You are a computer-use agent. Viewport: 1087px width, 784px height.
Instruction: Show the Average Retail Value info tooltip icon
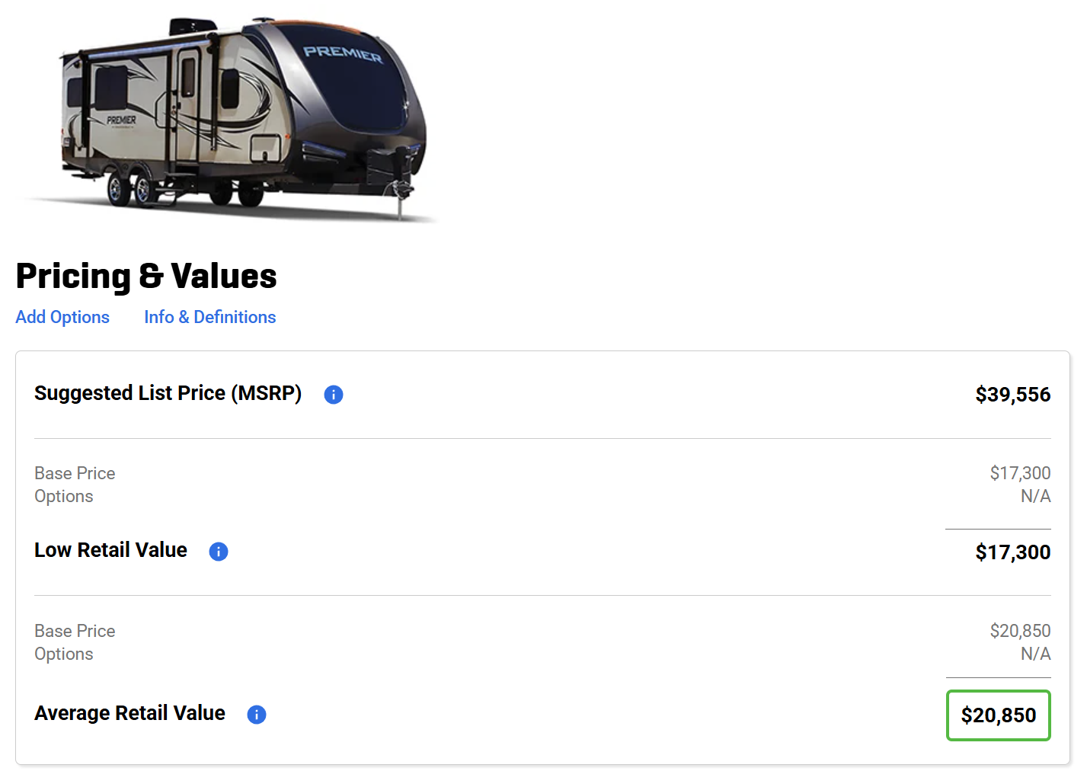pyautogui.click(x=257, y=715)
